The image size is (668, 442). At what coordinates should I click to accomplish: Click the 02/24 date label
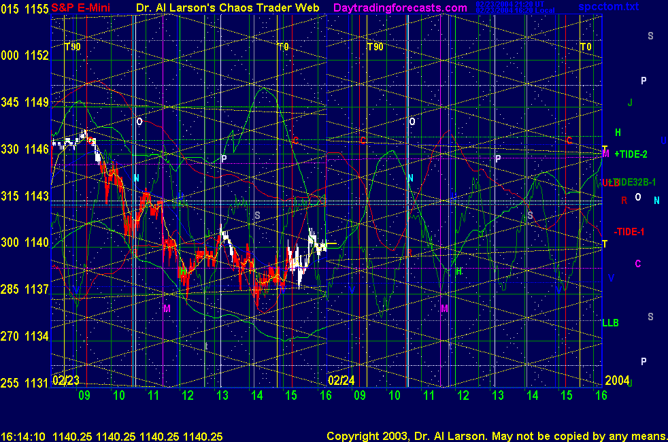[341, 379]
